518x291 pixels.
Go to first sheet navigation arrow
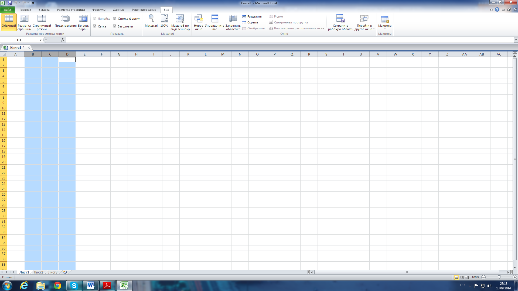point(2,272)
